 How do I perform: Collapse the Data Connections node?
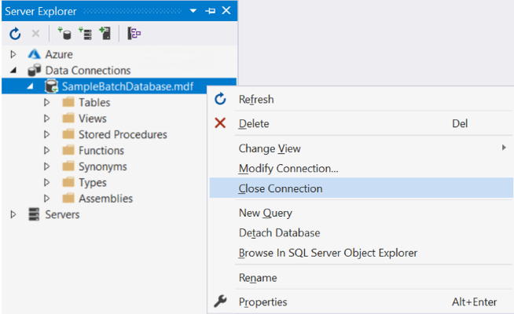click(13, 70)
